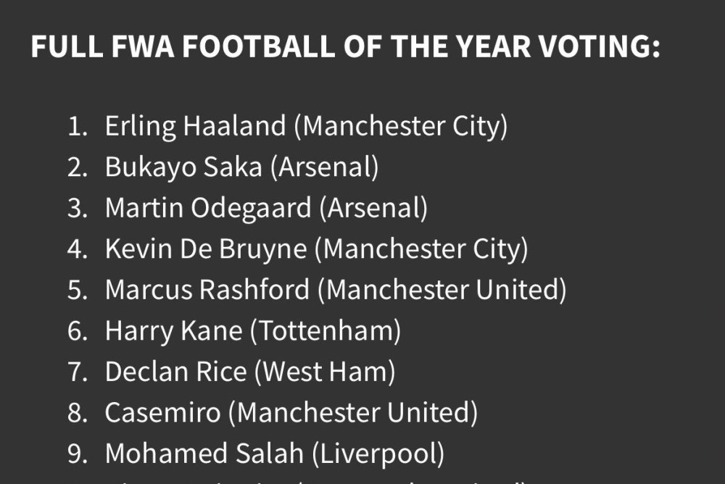Image resolution: width=725 pixels, height=484 pixels.
Task: Click Harry Kane (Tottenham) line
Action: coord(253,331)
